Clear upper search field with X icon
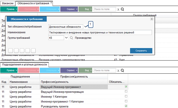 [118, 10]
